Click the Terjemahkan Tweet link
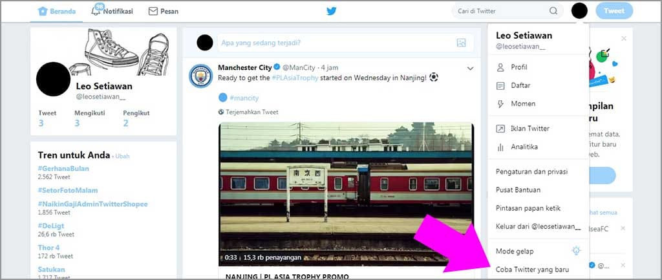This screenshot has width=662, height=280. (x=251, y=112)
